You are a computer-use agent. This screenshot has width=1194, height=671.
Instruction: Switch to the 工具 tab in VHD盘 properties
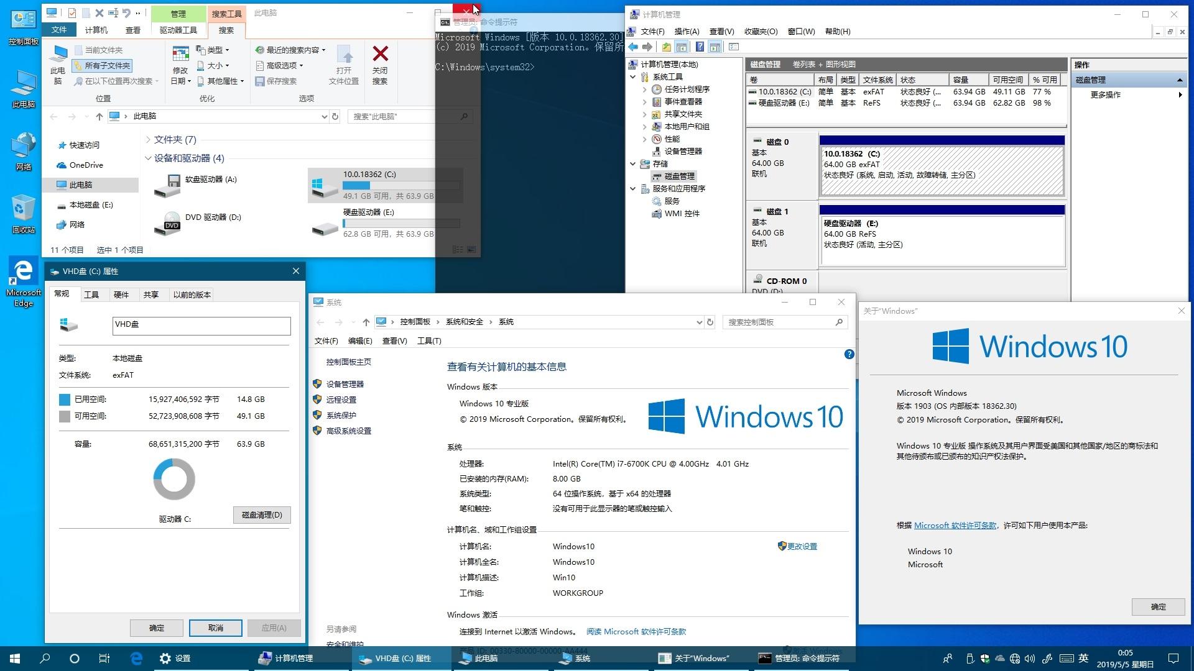pyautogui.click(x=91, y=294)
